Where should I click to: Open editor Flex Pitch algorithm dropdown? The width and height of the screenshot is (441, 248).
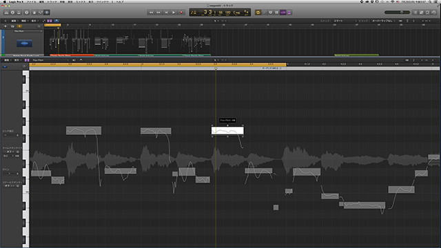point(50,60)
